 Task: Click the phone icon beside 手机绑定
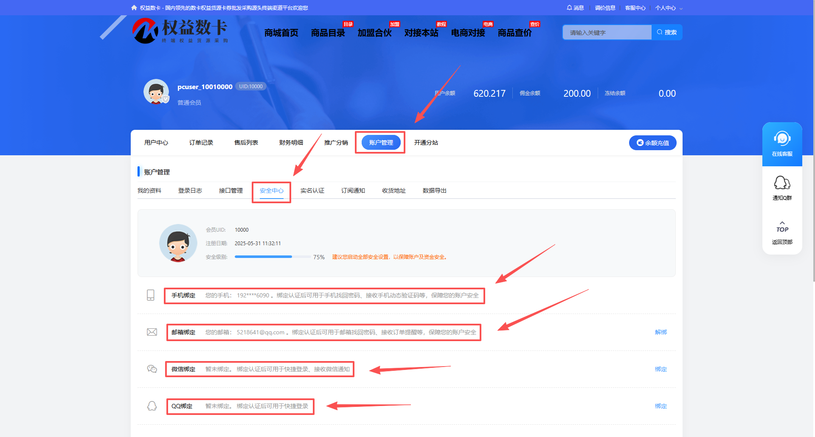click(x=151, y=295)
